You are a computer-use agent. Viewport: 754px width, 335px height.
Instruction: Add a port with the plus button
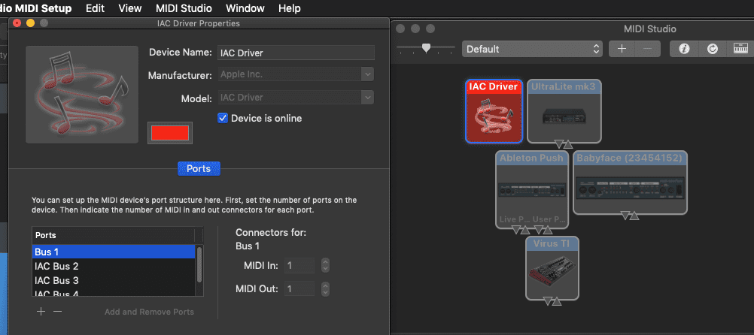coord(41,312)
